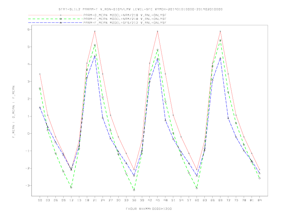This screenshot has height=218, width=283.
Task: Click x-axis tick label 33
Action: [x=126, y=200]
